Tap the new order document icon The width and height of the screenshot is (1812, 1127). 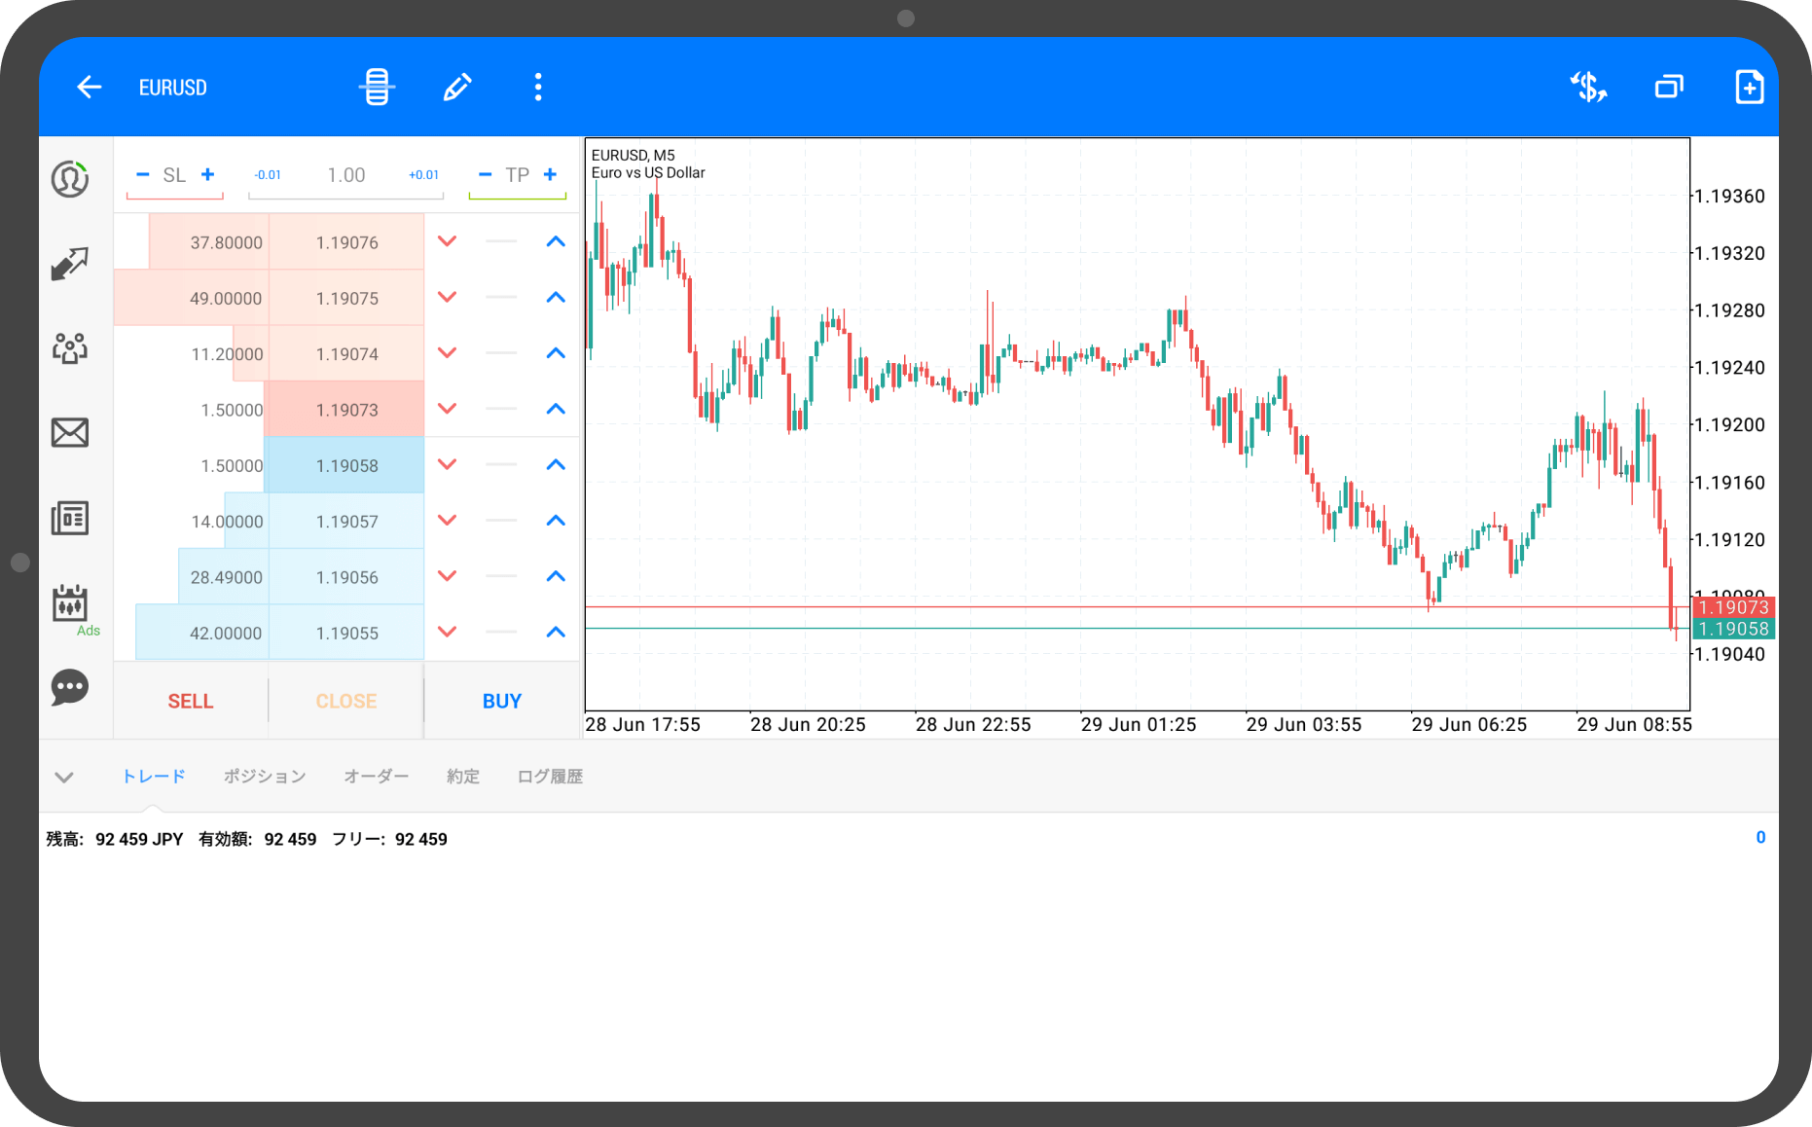pos(1749,88)
